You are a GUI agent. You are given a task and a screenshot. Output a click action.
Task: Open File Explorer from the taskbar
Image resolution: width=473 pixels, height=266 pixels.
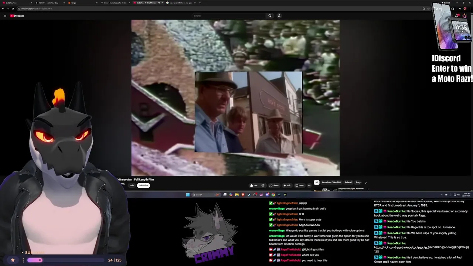[x=237, y=195]
